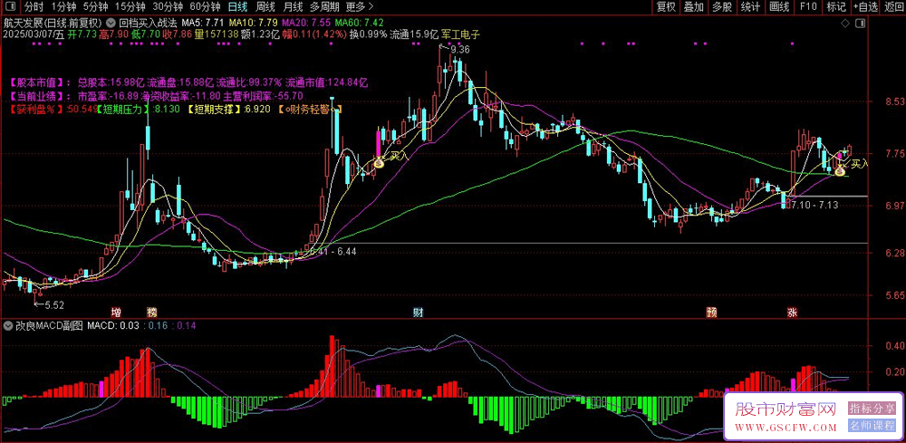Open the 统计 statistics tool

coord(750,7)
